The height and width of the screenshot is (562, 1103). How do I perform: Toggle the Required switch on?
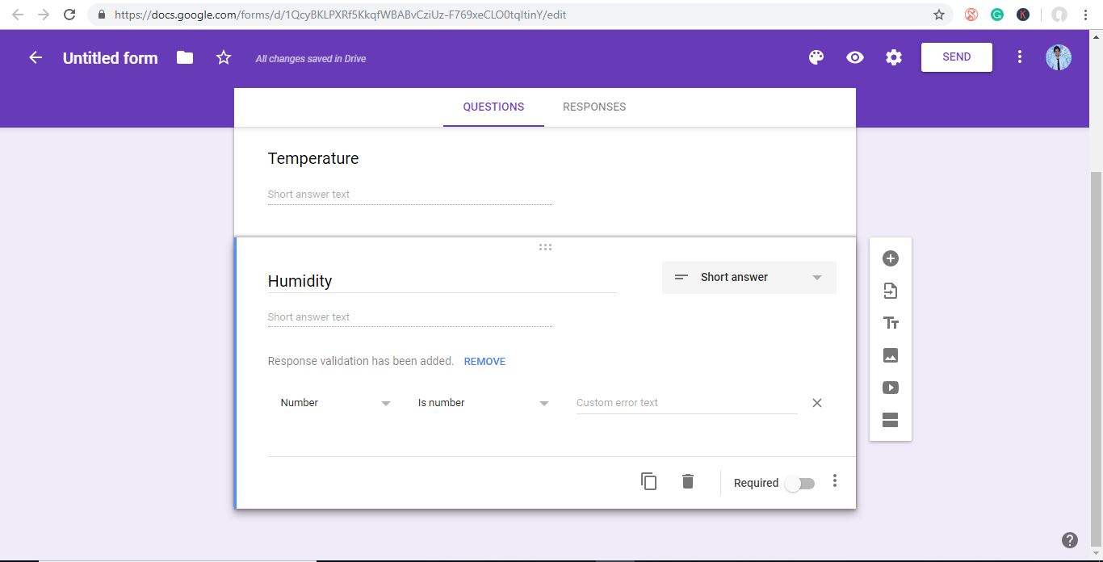[800, 484]
